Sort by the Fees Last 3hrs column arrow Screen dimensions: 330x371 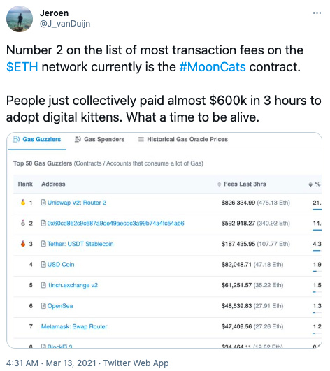(x=219, y=184)
